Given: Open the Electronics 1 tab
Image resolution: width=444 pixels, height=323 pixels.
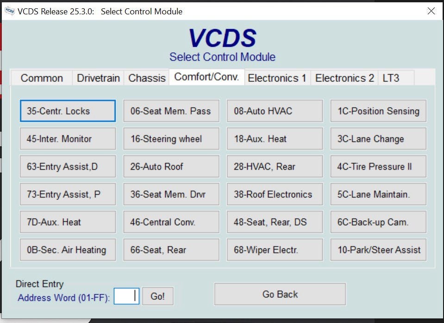Looking at the screenshot, I should point(277,78).
